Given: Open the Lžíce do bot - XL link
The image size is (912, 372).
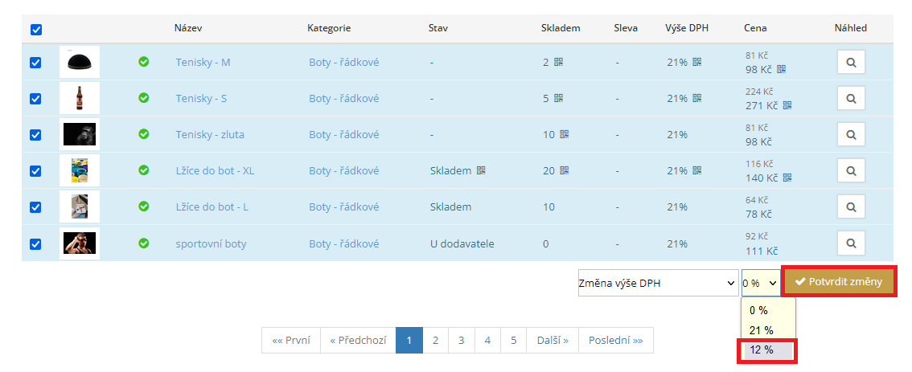Looking at the screenshot, I should [215, 170].
